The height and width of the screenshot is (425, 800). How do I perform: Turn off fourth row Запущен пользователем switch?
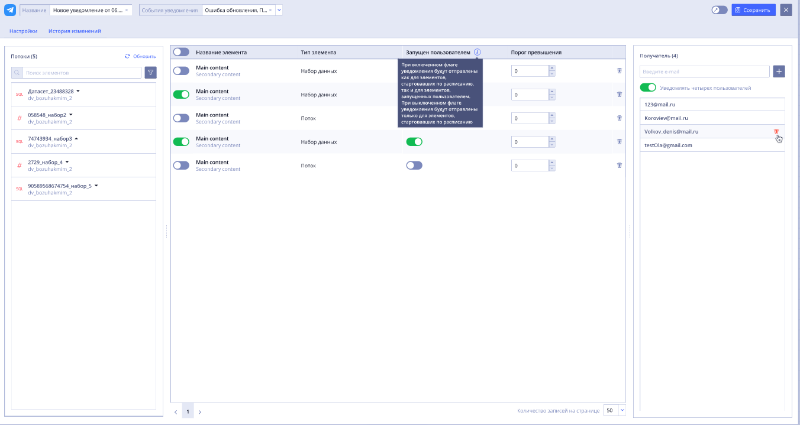pos(414,142)
